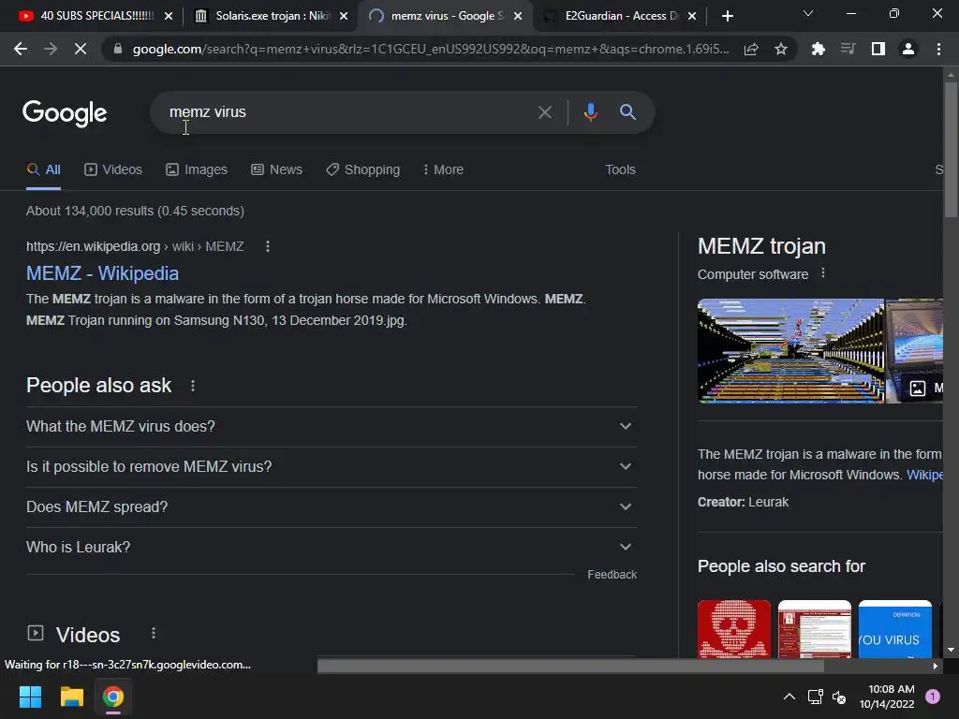This screenshot has height=719, width=959.
Task: Start voice search with microphone icon
Action: [x=590, y=112]
